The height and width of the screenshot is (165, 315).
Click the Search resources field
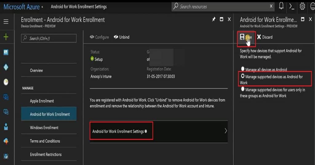click(x=221, y=6)
